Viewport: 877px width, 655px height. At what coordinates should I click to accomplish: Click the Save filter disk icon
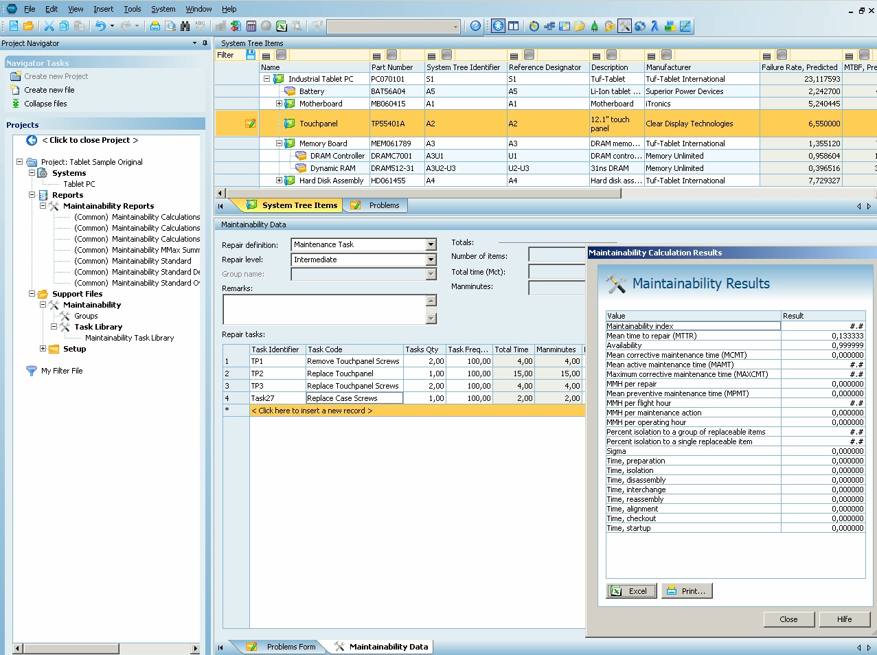click(x=251, y=55)
